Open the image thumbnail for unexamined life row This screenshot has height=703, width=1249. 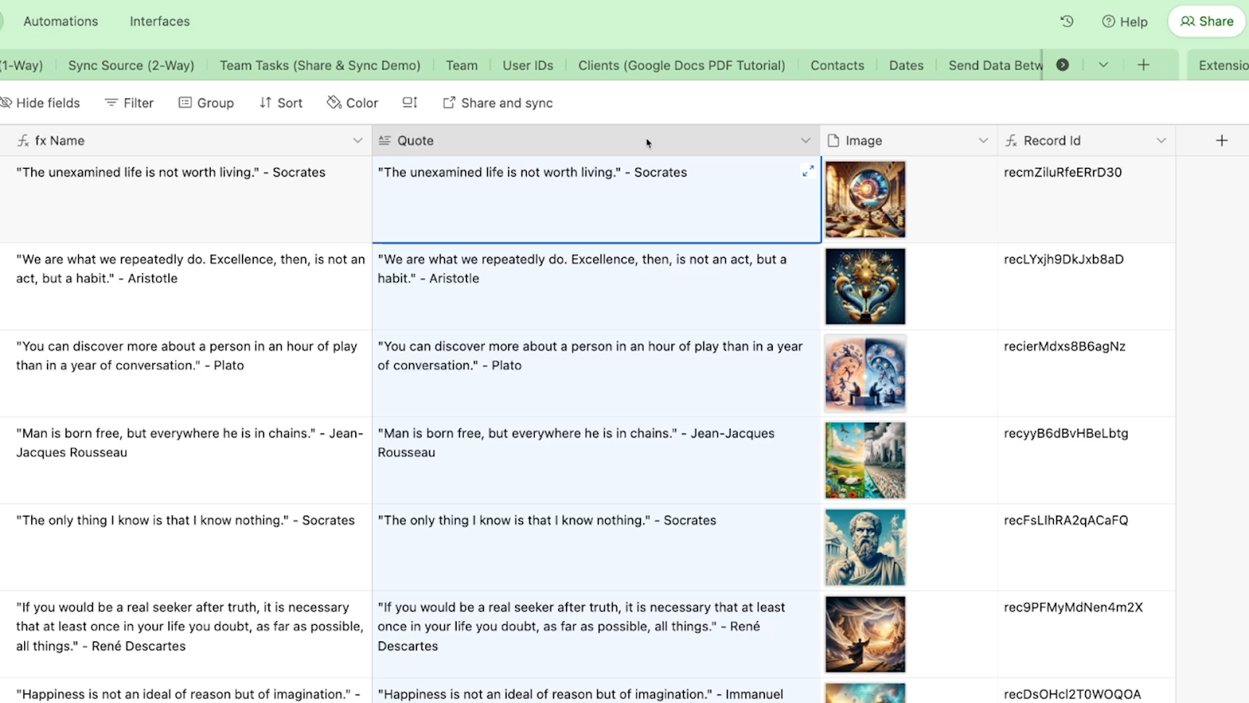pos(865,199)
